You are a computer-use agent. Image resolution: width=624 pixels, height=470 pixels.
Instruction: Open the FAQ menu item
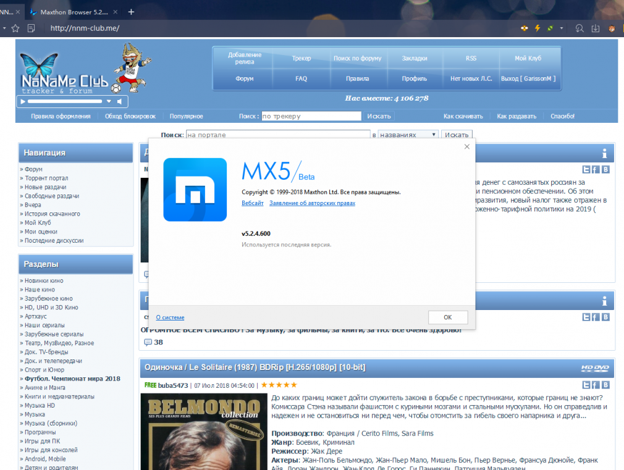click(301, 79)
